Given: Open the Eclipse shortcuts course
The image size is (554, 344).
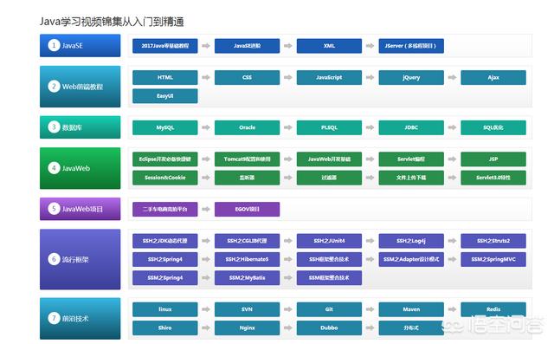Looking at the screenshot, I should (x=165, y=159).
